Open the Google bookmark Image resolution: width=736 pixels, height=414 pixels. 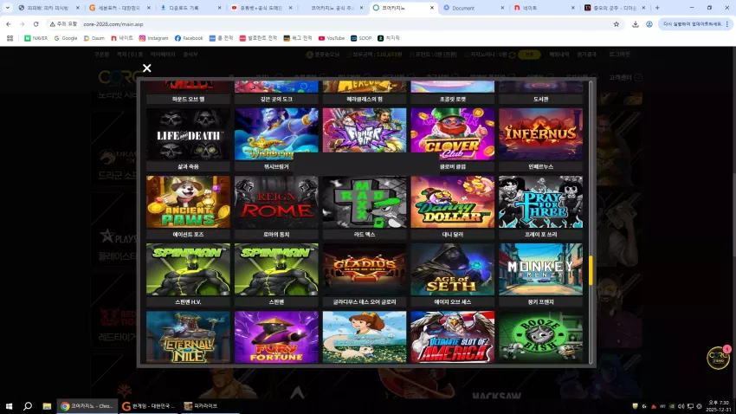(x=65, y=38)
